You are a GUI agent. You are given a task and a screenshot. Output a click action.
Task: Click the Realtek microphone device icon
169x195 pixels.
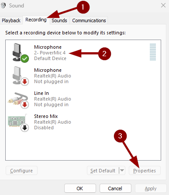click(x=18, y=75)
